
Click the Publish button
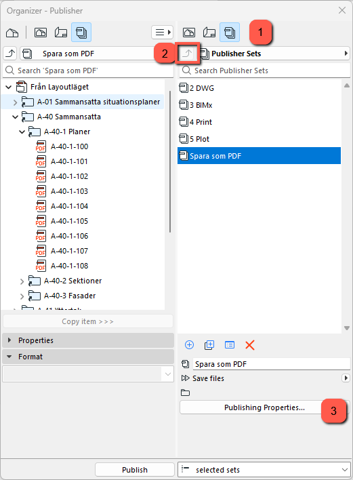(x=135, y=470)
